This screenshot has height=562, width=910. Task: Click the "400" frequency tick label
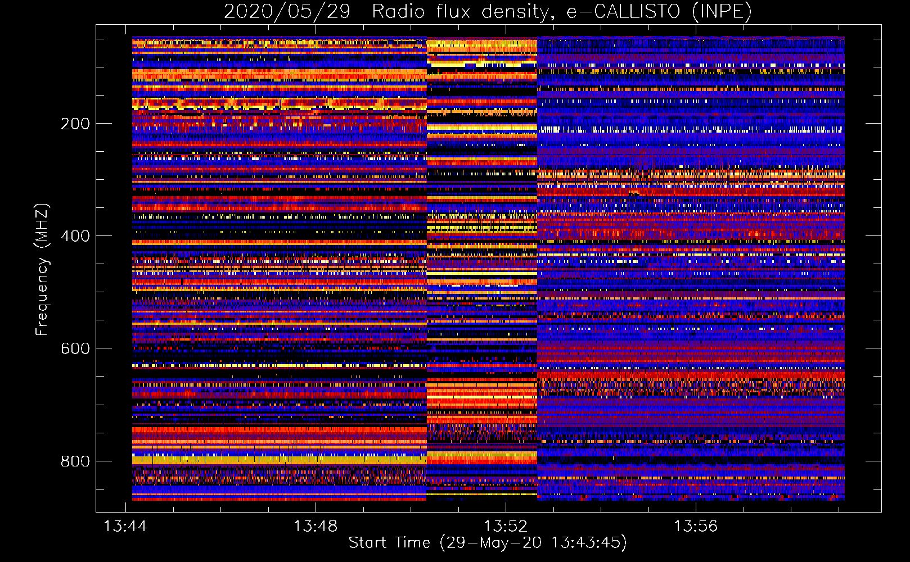(x=75, y=236)
